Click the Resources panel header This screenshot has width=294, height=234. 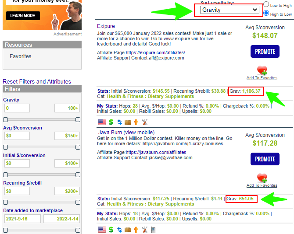tap(42, 45)
